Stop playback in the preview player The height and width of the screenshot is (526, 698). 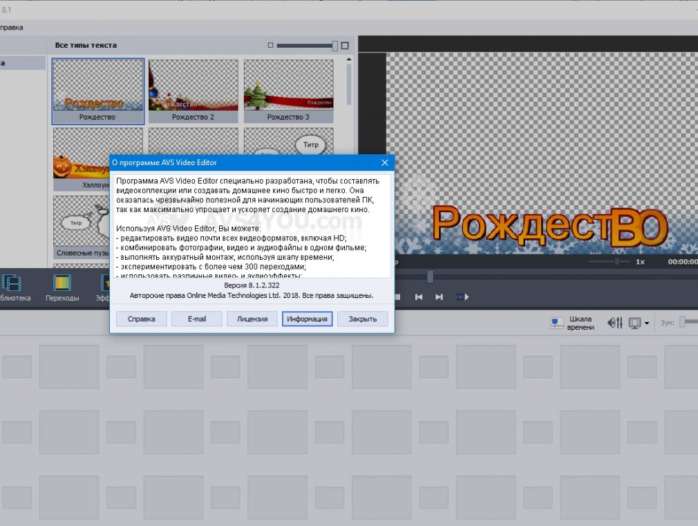(x=397, y=297)
